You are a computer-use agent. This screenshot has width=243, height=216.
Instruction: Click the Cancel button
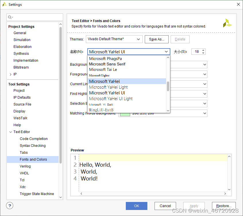coord(165,206)
